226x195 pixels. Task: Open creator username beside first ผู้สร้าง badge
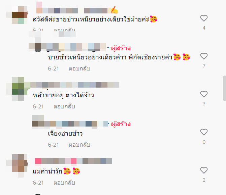point(67,47)
